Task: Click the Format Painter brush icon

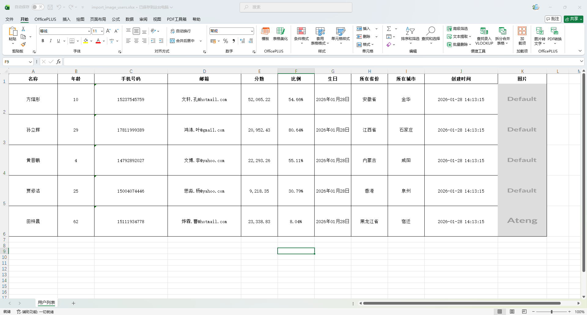Action: pyautogui.click(x=23, y=45)
